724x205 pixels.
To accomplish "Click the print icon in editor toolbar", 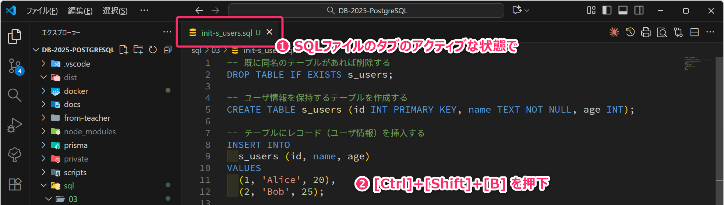I will point(646,32).
